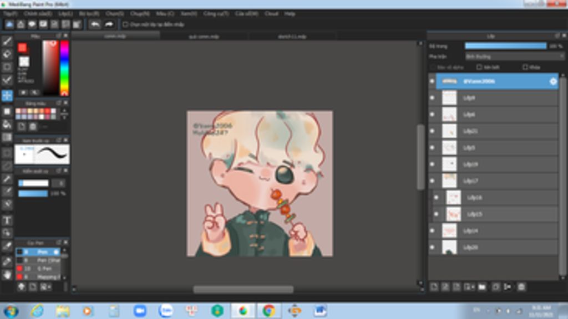Open brush folder dropdown at brush panel bottom

pos(46,287)
